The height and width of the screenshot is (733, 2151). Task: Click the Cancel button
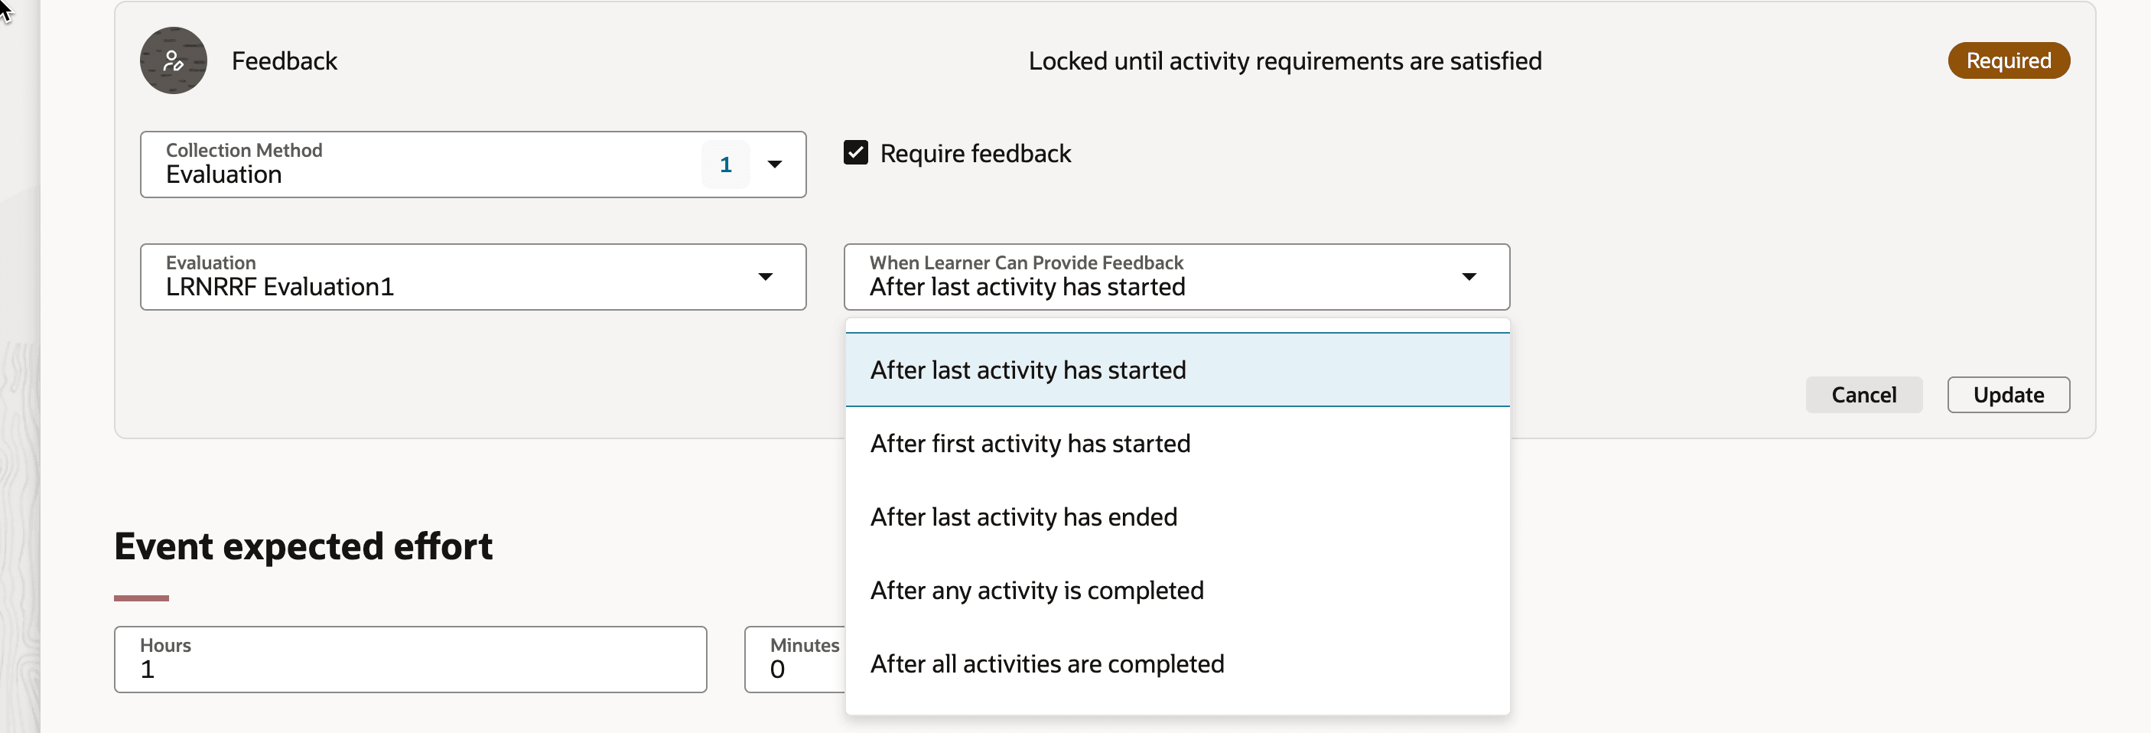pos(1865,394)
